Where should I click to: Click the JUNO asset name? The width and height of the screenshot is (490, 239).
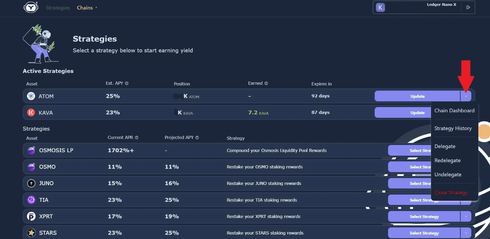(46, 183)
